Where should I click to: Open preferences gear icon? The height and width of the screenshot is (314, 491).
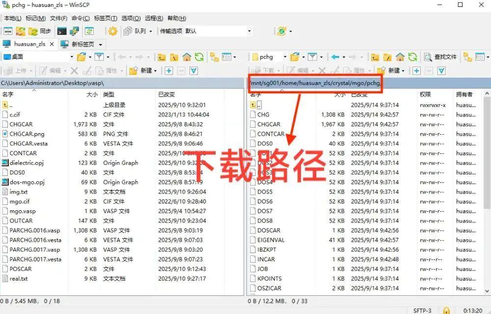[112, 31]
